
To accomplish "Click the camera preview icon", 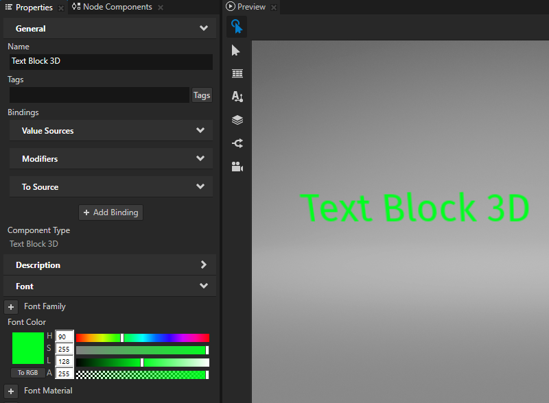I will point(237,167).
